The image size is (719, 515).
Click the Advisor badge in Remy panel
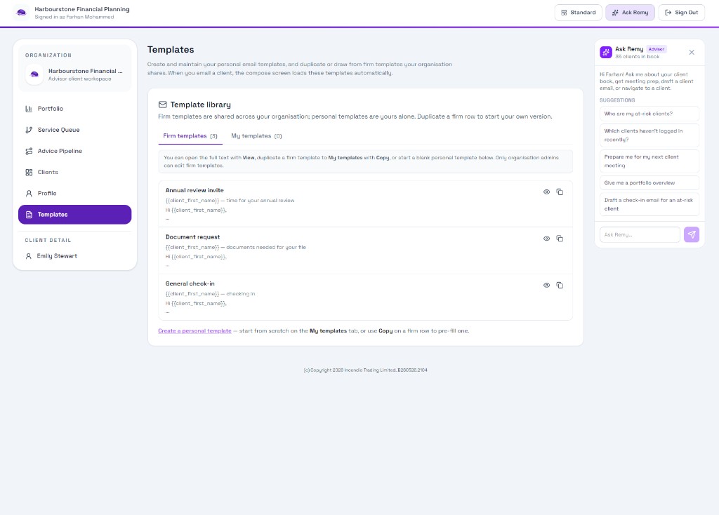657,49
